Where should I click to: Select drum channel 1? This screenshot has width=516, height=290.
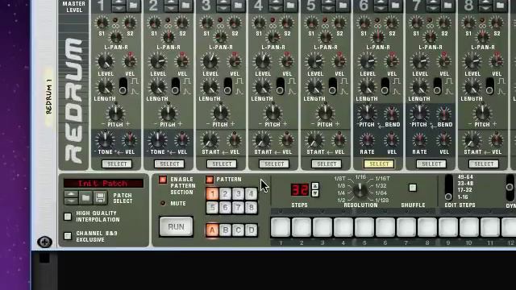click(117, 164)
